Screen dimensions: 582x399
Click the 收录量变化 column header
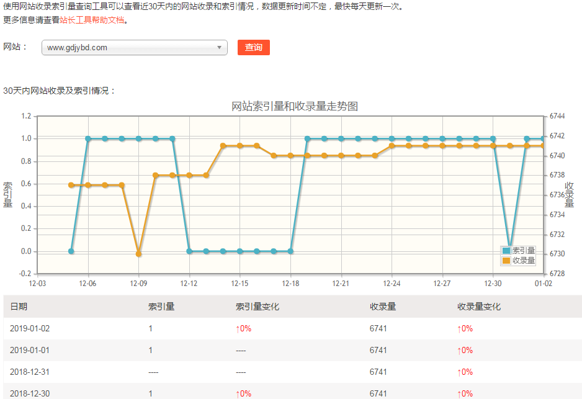(478, 307)
